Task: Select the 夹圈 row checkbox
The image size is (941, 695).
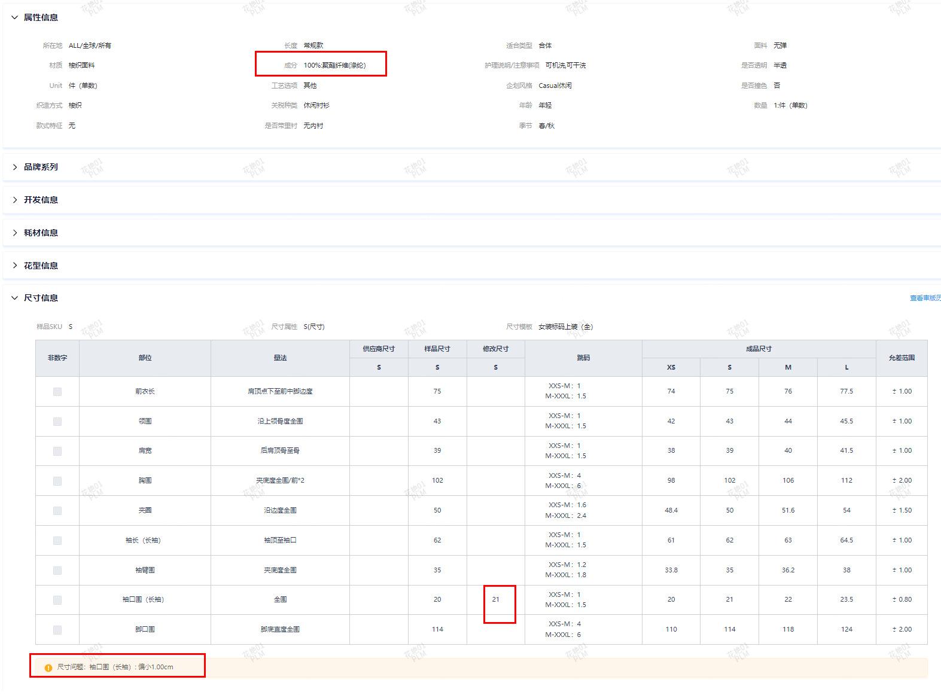Action: pyautogui.click(x=57, y=511)
